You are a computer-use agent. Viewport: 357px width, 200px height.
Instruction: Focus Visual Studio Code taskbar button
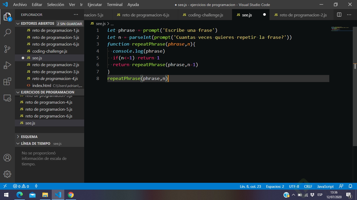click(58, 195)
